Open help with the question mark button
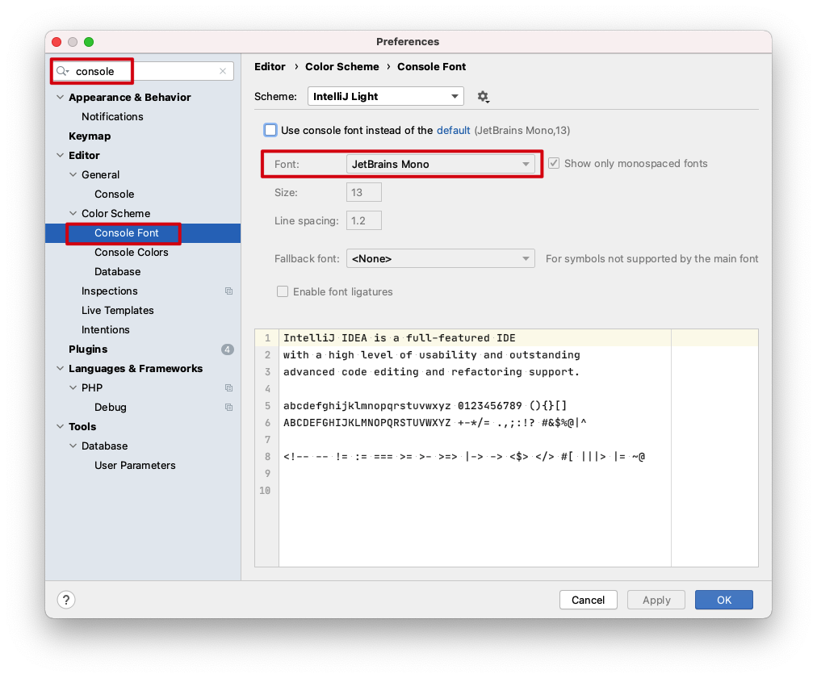The image size is (817, 678). [66, 600]
